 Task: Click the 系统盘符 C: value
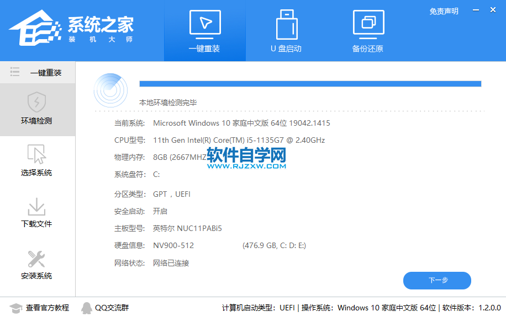(x=156, y=174)
